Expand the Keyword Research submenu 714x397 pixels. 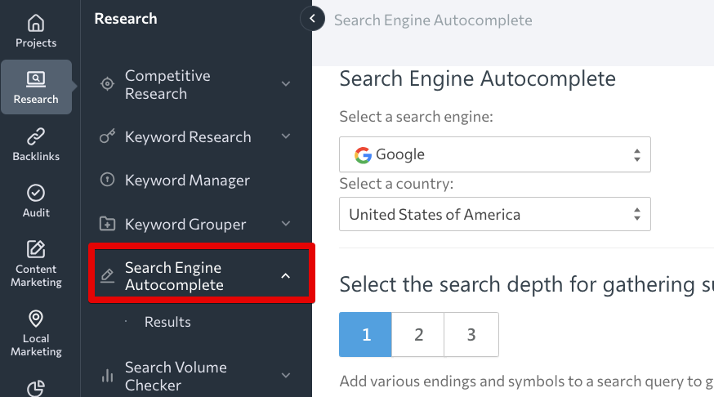(x=286, y=136)
